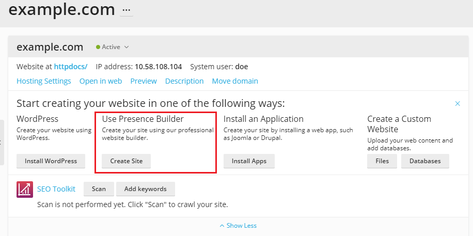This screenshot has height=236, width=473.
Task: Open the SEO Toolkit icon
Action: coord(25,190)
